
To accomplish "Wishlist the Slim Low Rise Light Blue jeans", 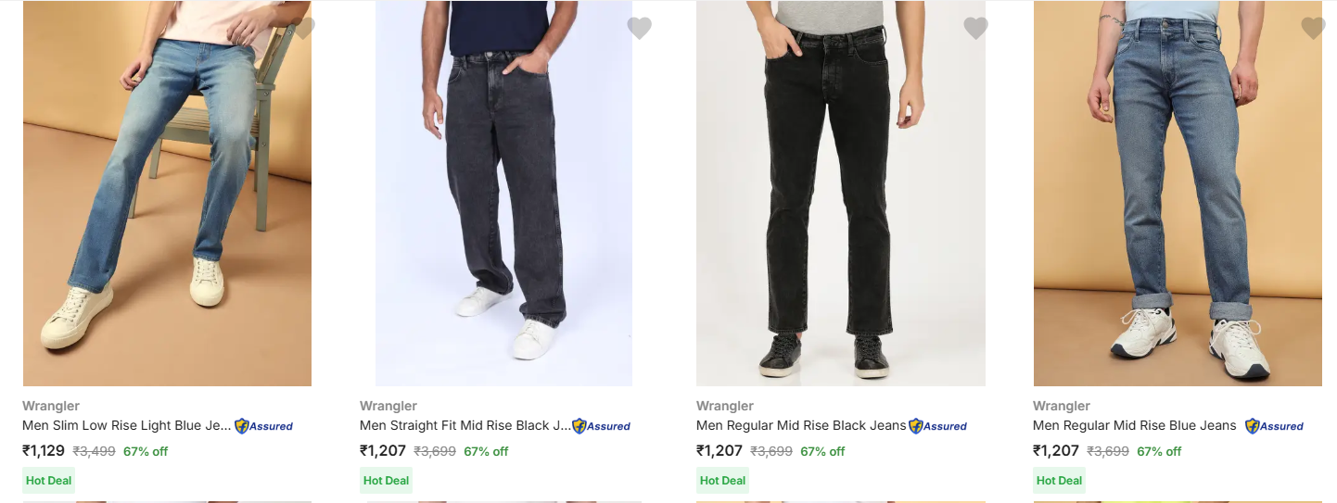I will tap(302, 29).
